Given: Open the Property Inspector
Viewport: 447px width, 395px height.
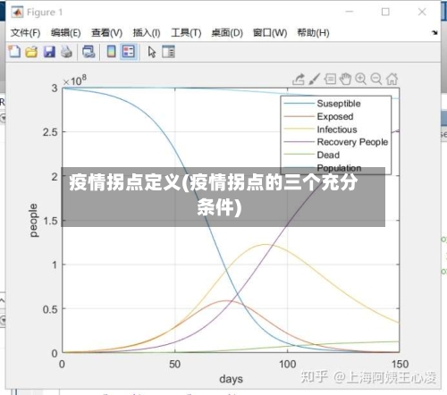Looking at the screenshot, I should pos(168,52).
